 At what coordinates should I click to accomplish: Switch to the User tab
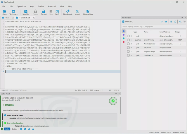click(x=6, y=18)
